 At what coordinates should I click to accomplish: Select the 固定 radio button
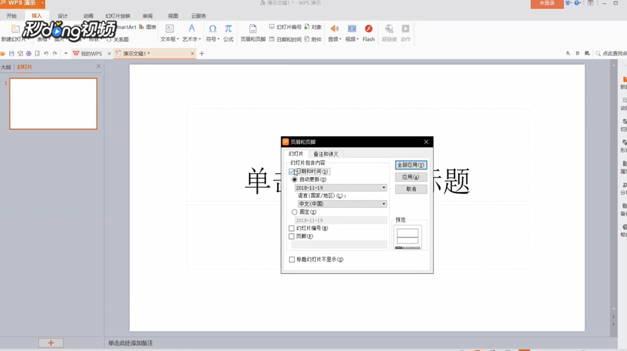pos(294,212)
